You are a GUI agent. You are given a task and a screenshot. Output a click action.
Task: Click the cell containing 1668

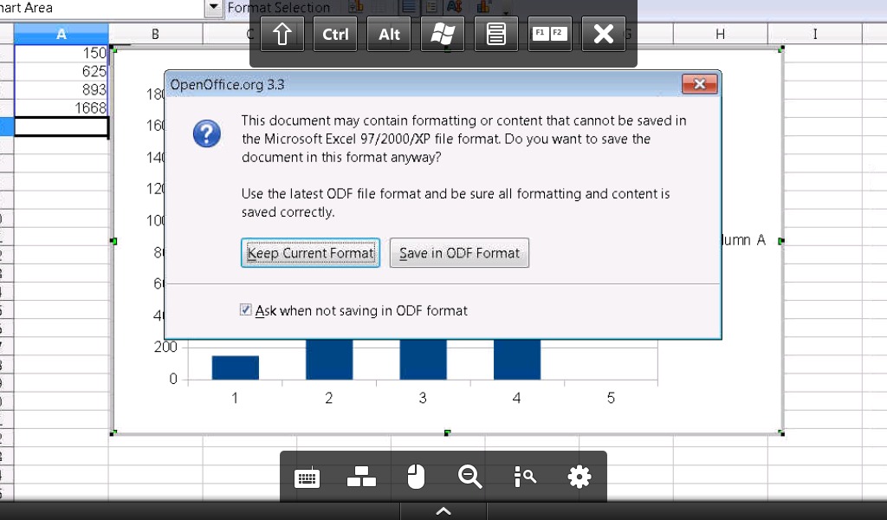click(62, 107)
